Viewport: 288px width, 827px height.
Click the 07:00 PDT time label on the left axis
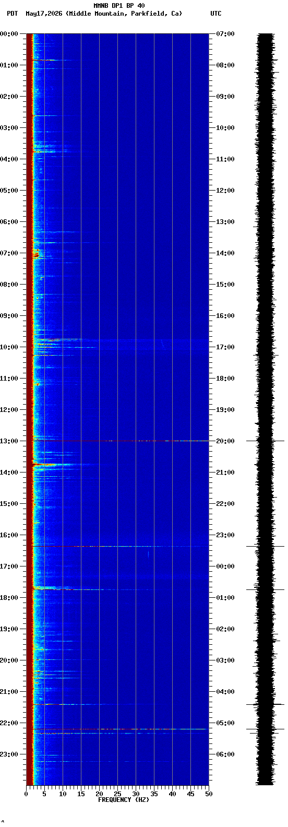9,253
